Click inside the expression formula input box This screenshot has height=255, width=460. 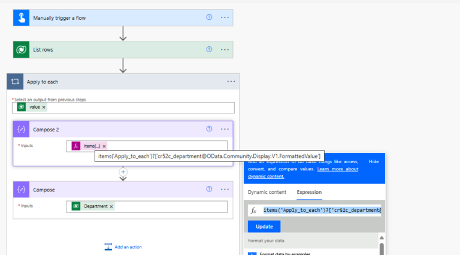(x=322, y=210)
